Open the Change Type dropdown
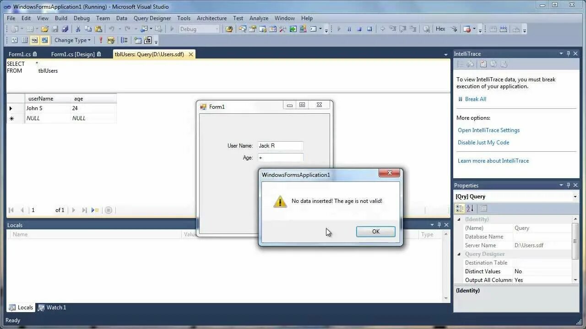 coord(72,40)
